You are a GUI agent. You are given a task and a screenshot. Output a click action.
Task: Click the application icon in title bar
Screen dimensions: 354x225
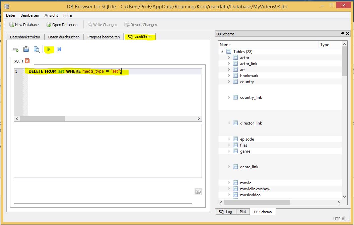[7, 6]
